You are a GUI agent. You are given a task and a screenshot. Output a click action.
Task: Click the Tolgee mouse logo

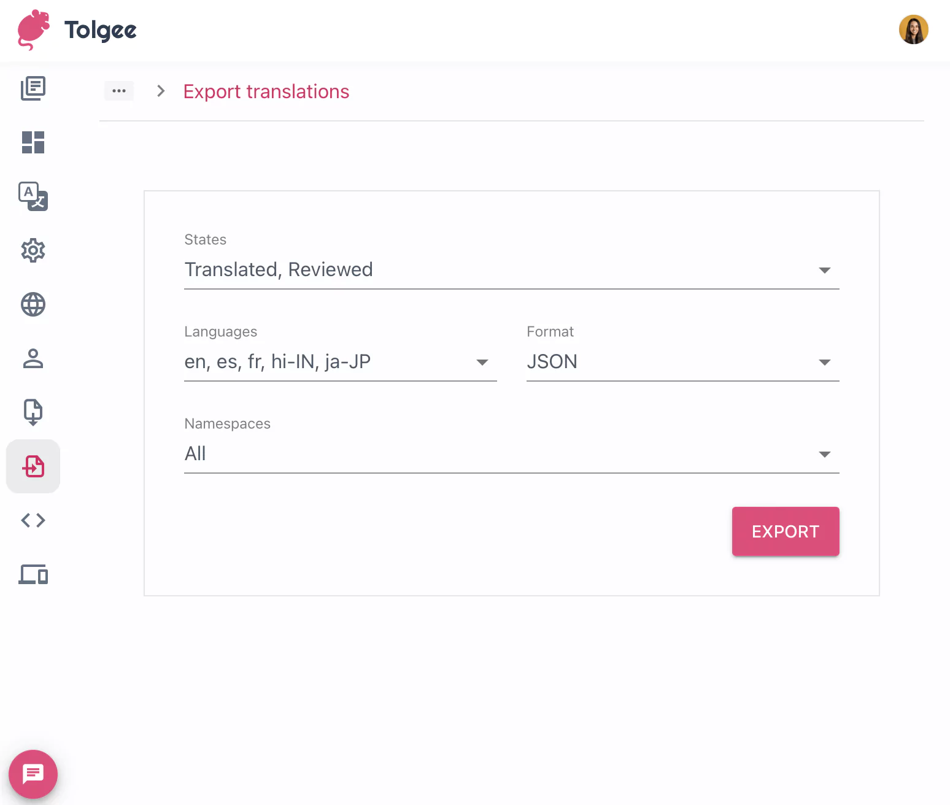click(x=34, y=29)
